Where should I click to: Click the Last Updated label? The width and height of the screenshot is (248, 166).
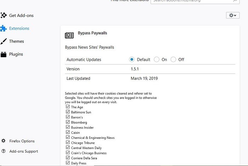[78, 78]
